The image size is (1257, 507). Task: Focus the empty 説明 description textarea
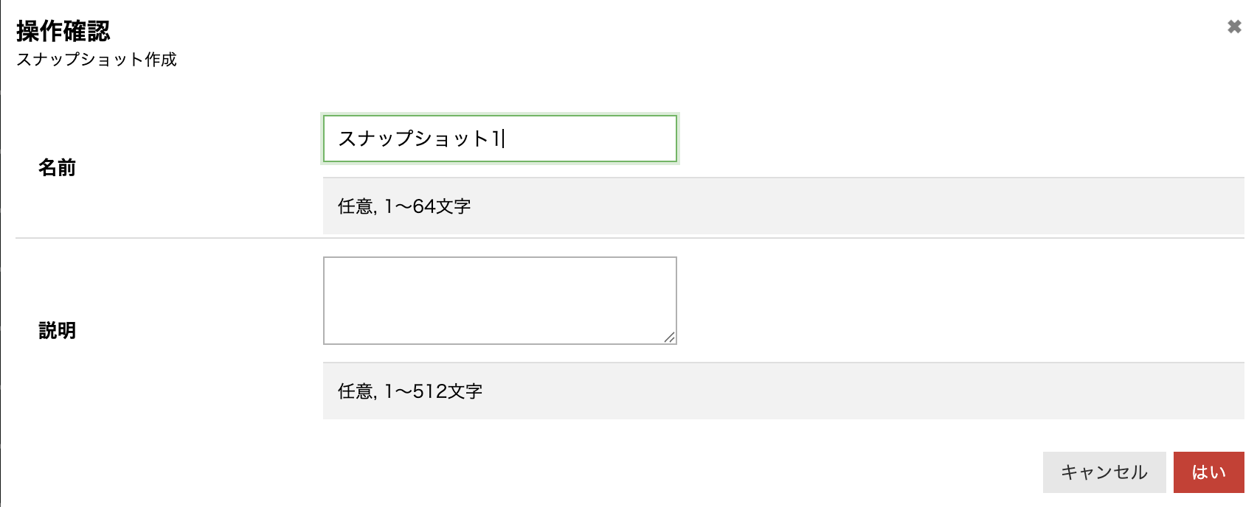coord(499,300)
